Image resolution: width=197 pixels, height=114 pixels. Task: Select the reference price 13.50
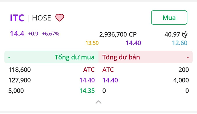click(x=92, y=43)
